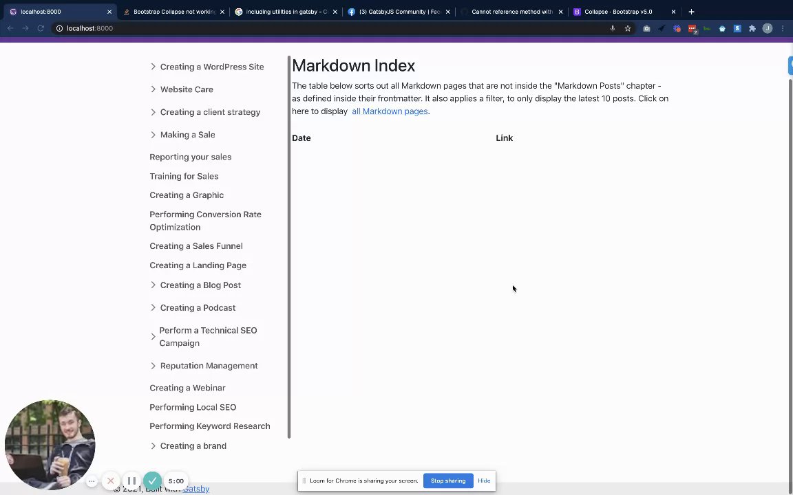Screen dimensions: 793x495
Task: Open Creating a Landing Page link
Action: coord(198,265)
